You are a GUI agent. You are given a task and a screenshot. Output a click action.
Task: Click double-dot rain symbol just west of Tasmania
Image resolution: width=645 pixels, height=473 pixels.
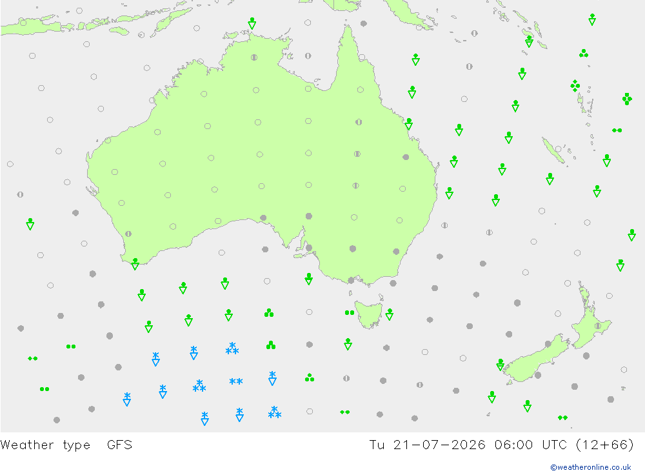(x=349, y=313)
